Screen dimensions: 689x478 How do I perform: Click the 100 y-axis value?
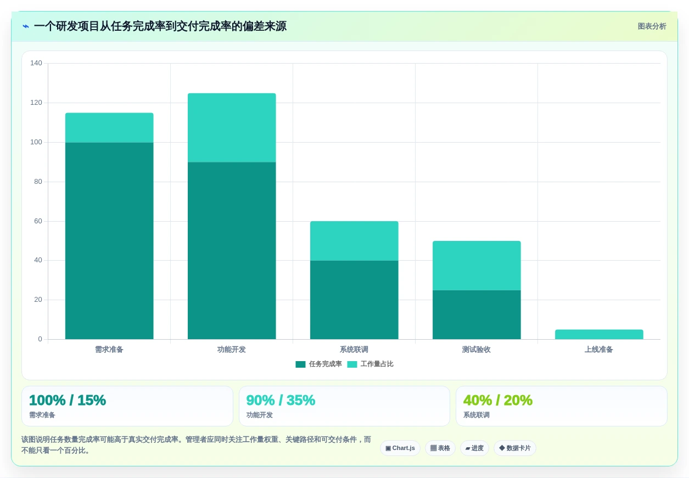[36, 142]
